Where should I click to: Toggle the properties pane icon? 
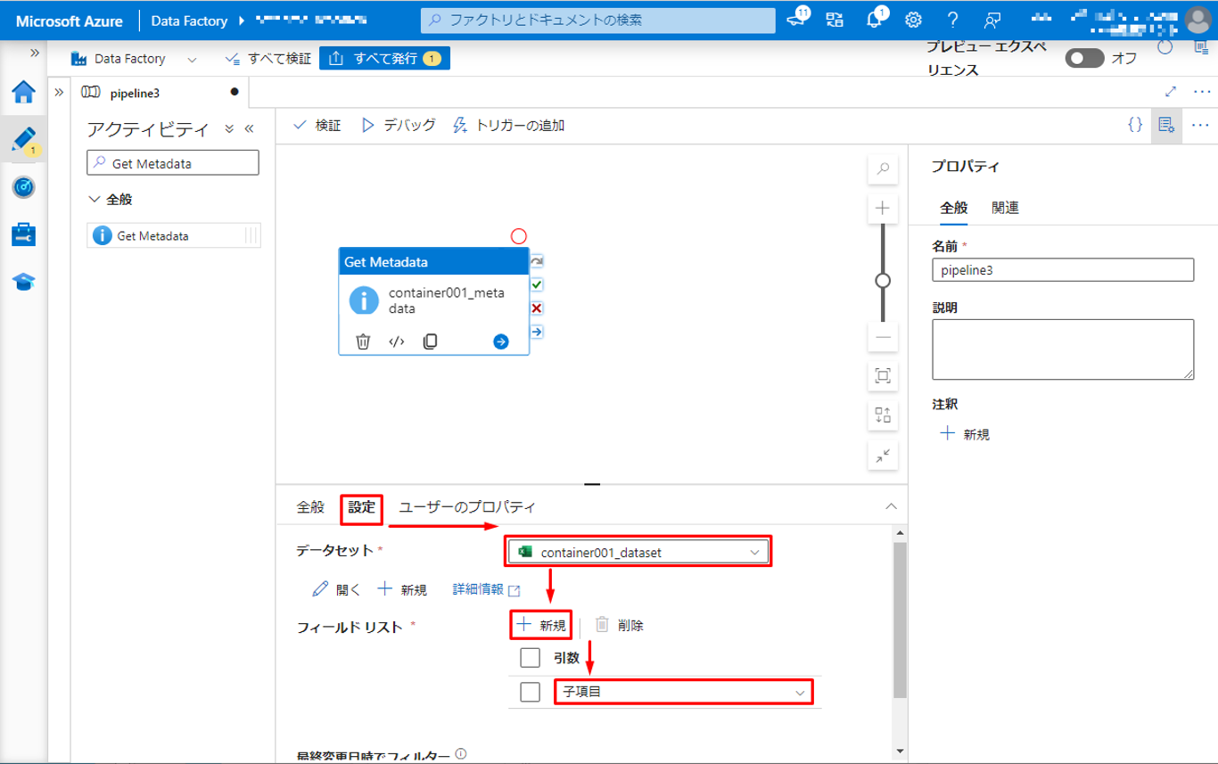(x=1165, y=126)
